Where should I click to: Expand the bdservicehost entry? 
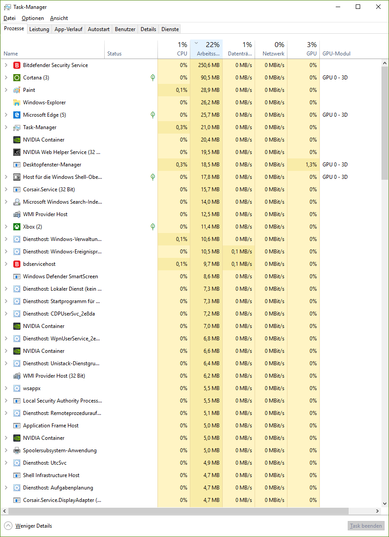coord(6,264)
